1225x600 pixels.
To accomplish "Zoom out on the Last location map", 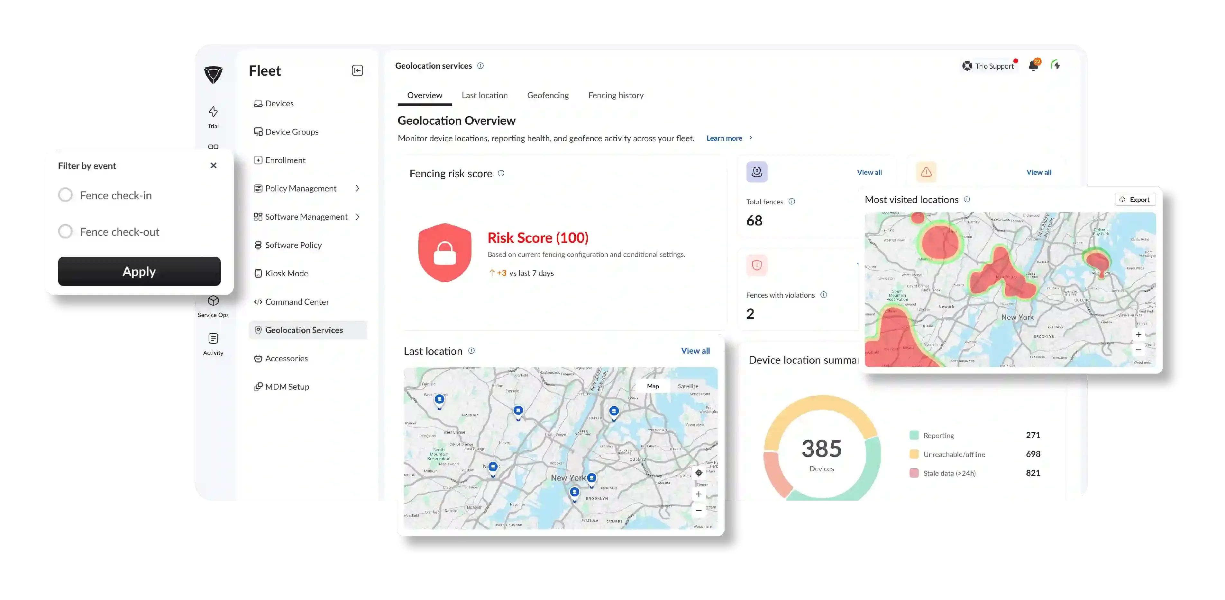I will pos(699,510).
